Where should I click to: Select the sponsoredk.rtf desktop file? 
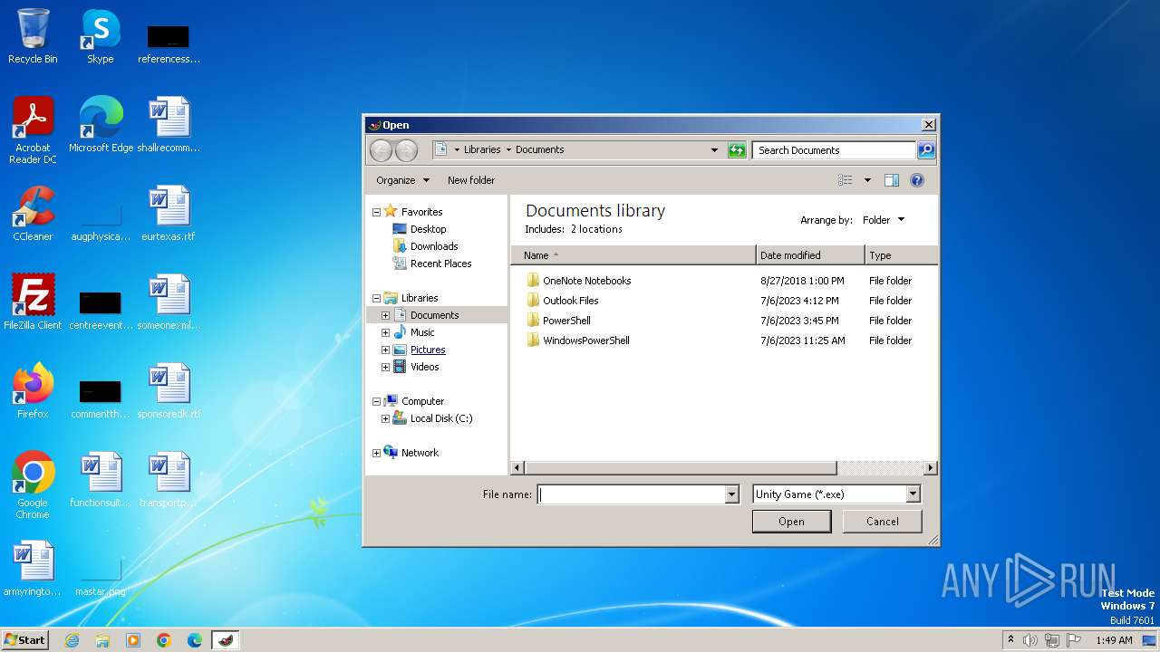coord(169,391)
